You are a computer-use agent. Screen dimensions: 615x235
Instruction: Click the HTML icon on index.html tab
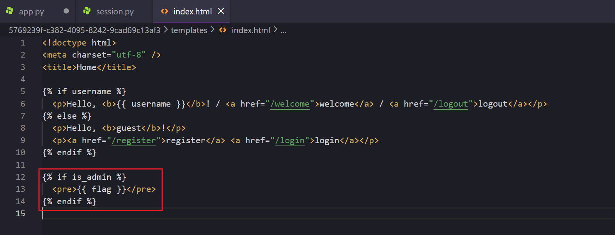tap(165, 11)
